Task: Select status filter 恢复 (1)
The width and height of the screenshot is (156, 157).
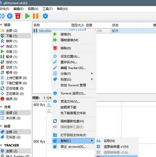Action: click(x=15, y=51)
